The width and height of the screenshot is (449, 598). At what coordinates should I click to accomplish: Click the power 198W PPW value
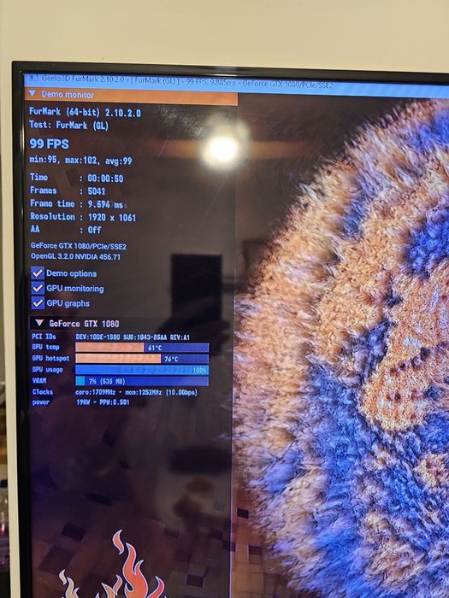coord(103,402)
